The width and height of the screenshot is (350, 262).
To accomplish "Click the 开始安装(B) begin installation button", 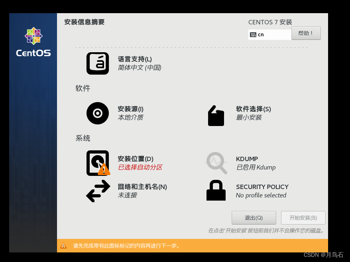I will [x=303, y=218].
